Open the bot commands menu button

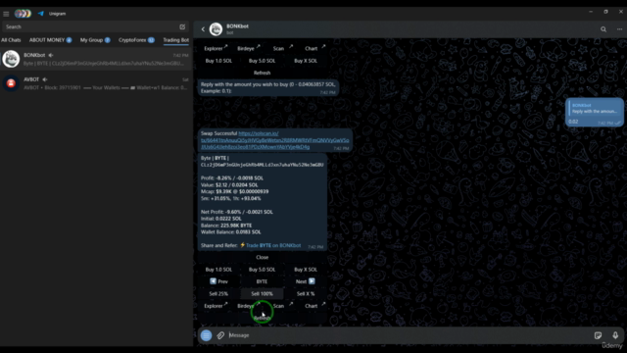coord(206,335)
